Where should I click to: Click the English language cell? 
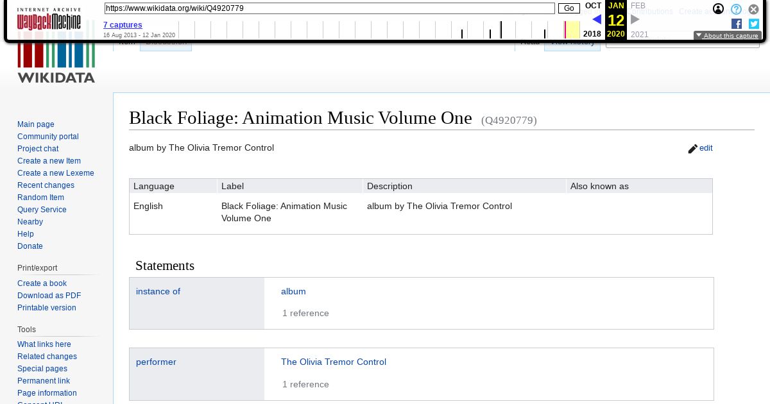148,206
